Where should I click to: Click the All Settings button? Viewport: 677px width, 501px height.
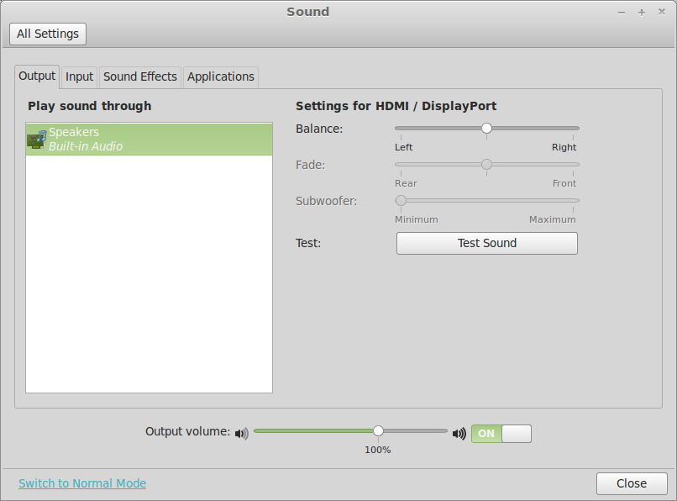point(48,34)
